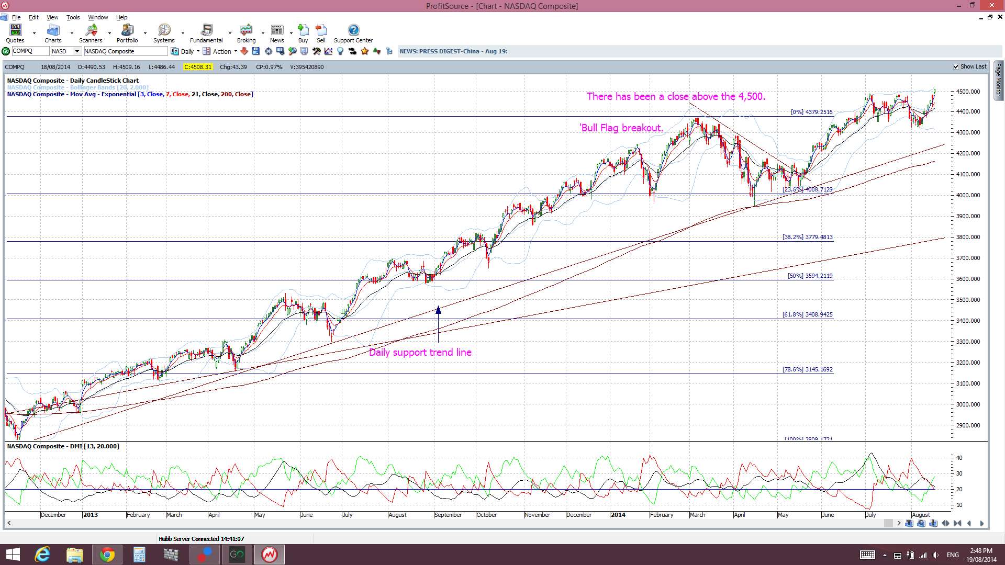Click the highlighted close value C:4508.31
The height and width of the screenshot is (565, 1005).
[198, 67]
